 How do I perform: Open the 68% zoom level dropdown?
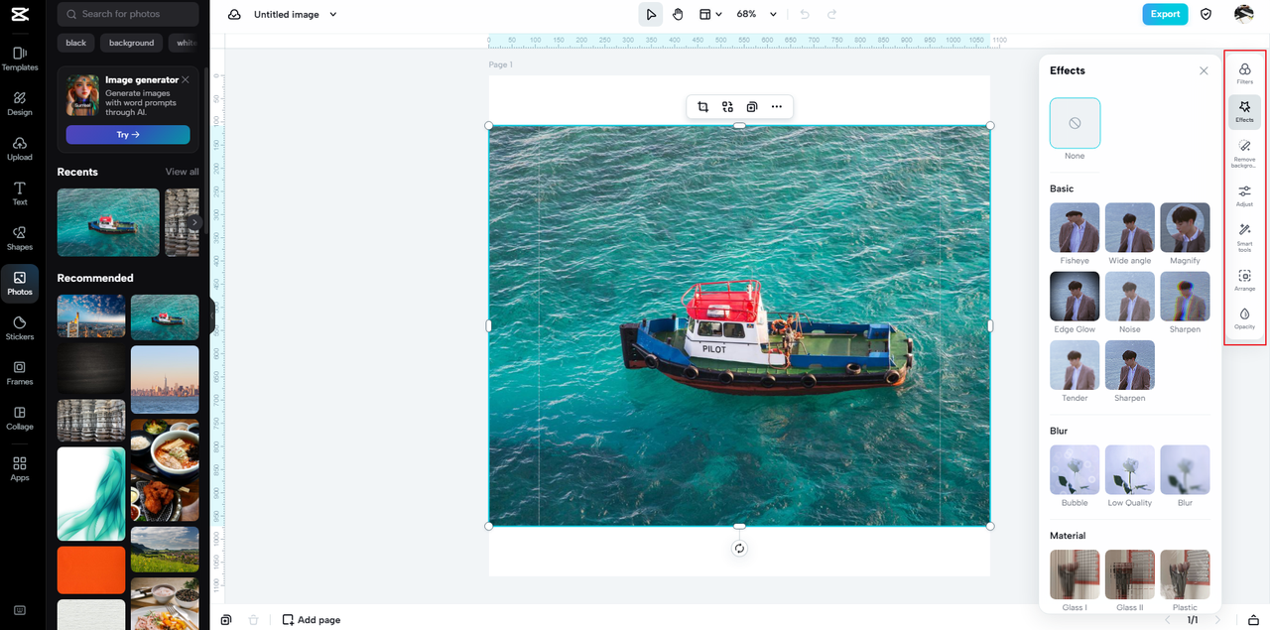click(x=757, y=14)
